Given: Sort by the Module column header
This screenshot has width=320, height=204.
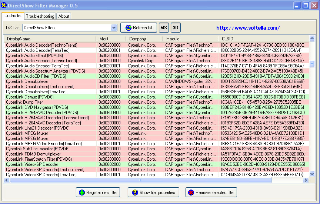Looking at the screenshot, I should tap(190, 39).
